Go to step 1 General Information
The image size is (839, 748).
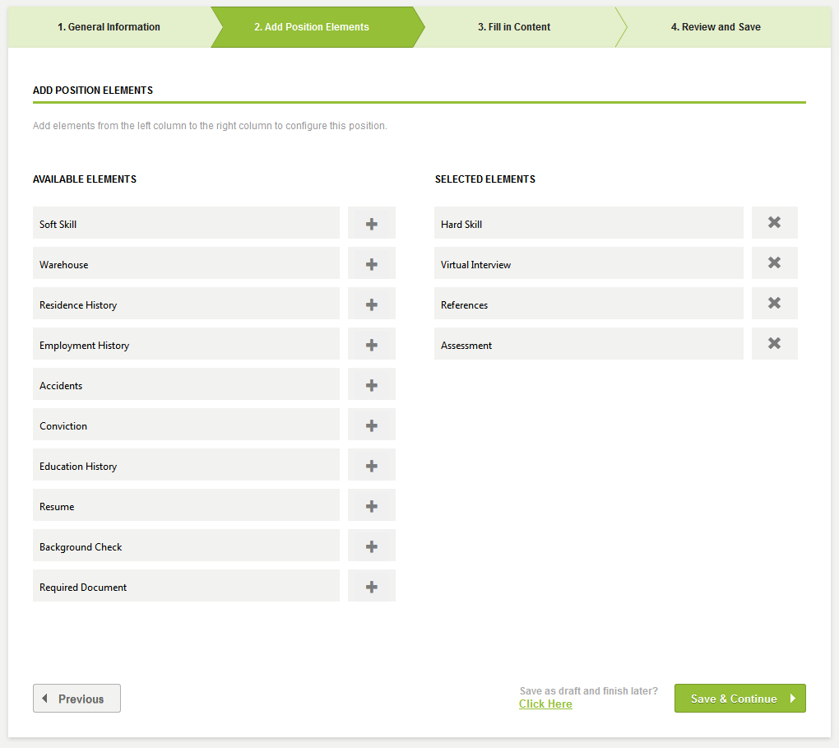point(109,27)
